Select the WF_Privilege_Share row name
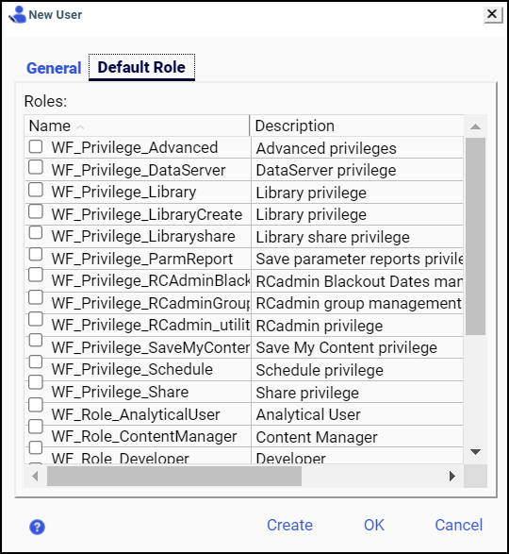The width and height of the screenshot is (509, 554). click(x=120, y=393)
